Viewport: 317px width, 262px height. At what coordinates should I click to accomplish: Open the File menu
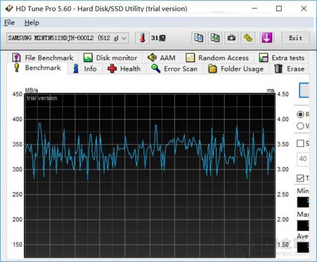point(9,23)
